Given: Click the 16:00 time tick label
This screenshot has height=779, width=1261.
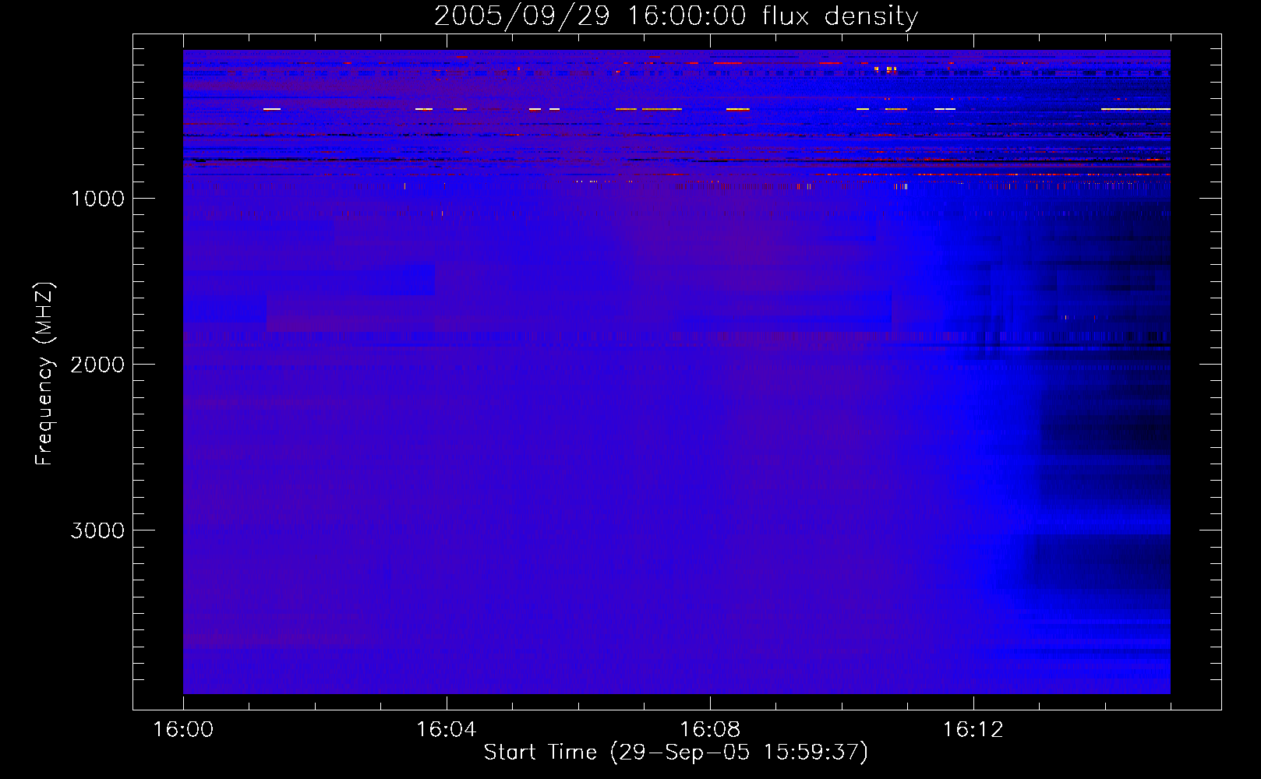Looking at the screenshot, I should [183, 730].
